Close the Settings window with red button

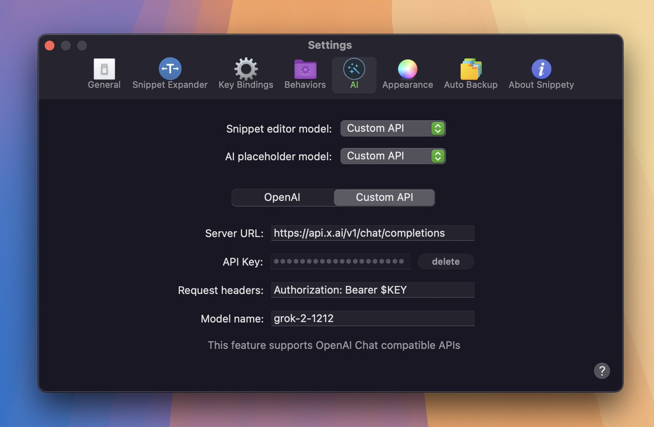(50, 46)
